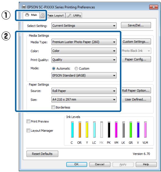Open the Page Layout tab
Viewport: 161px width, 172px height.
(52, 15)
